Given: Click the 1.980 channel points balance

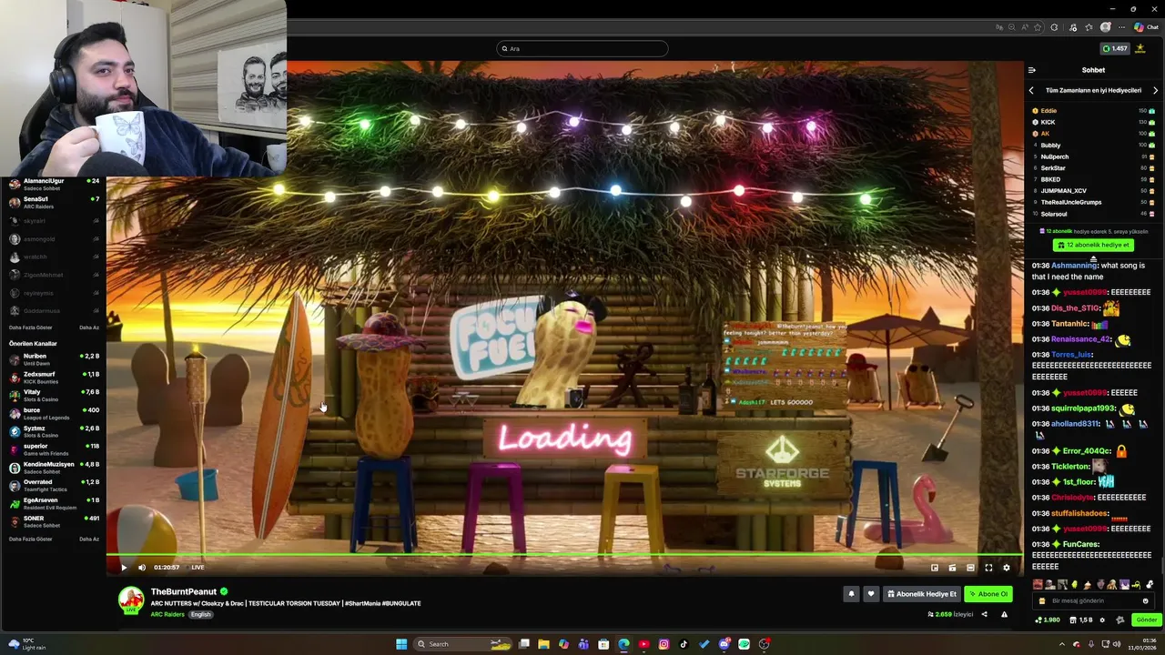Looking at the screenshot, I should click(x=1048, y=620).
